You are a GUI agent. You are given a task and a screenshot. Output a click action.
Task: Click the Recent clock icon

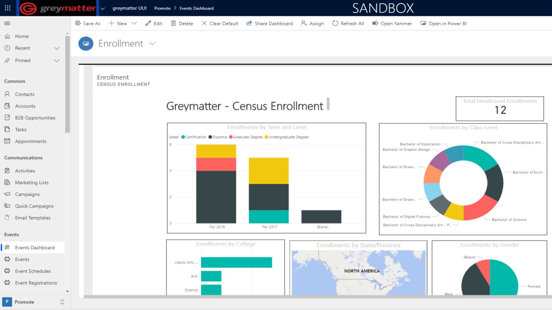(7, 48)
